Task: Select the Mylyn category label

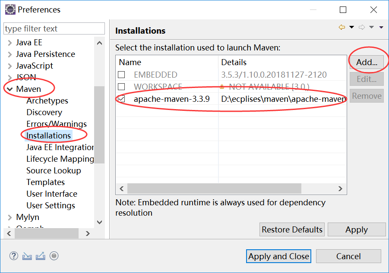Action: [x=28, y=217]
